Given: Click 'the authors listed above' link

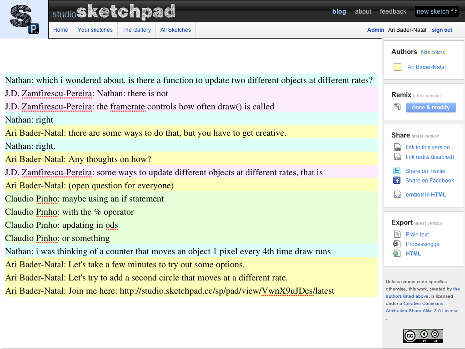Looking at the screenshot, I should [423, 292].
